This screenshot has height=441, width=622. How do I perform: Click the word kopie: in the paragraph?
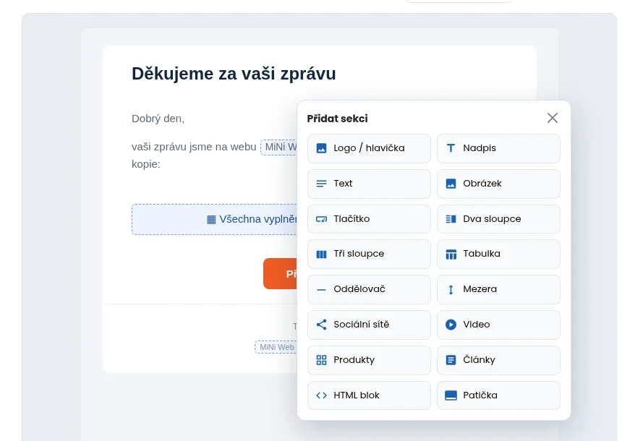pos(146,164)
